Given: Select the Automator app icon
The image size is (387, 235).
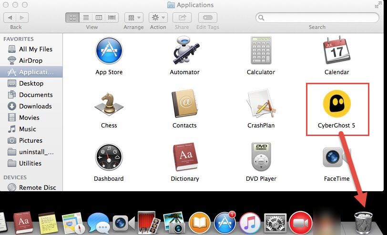Looking at the screenshot, I should 186,50.
